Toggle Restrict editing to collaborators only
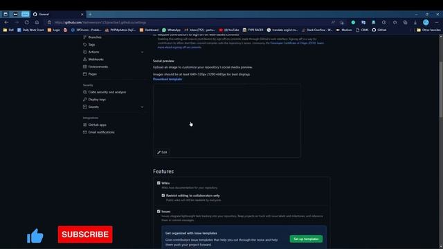 tap(163, 195)
